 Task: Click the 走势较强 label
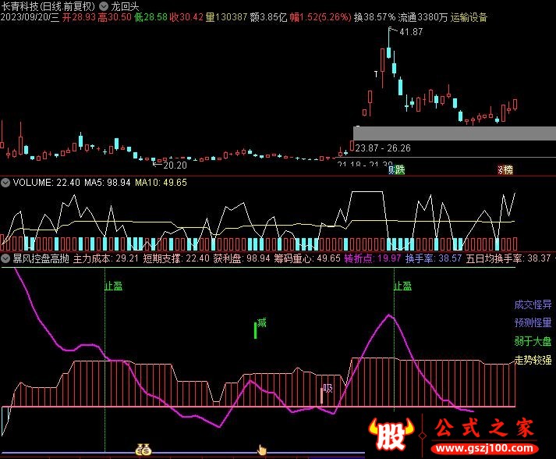point(533,360)
